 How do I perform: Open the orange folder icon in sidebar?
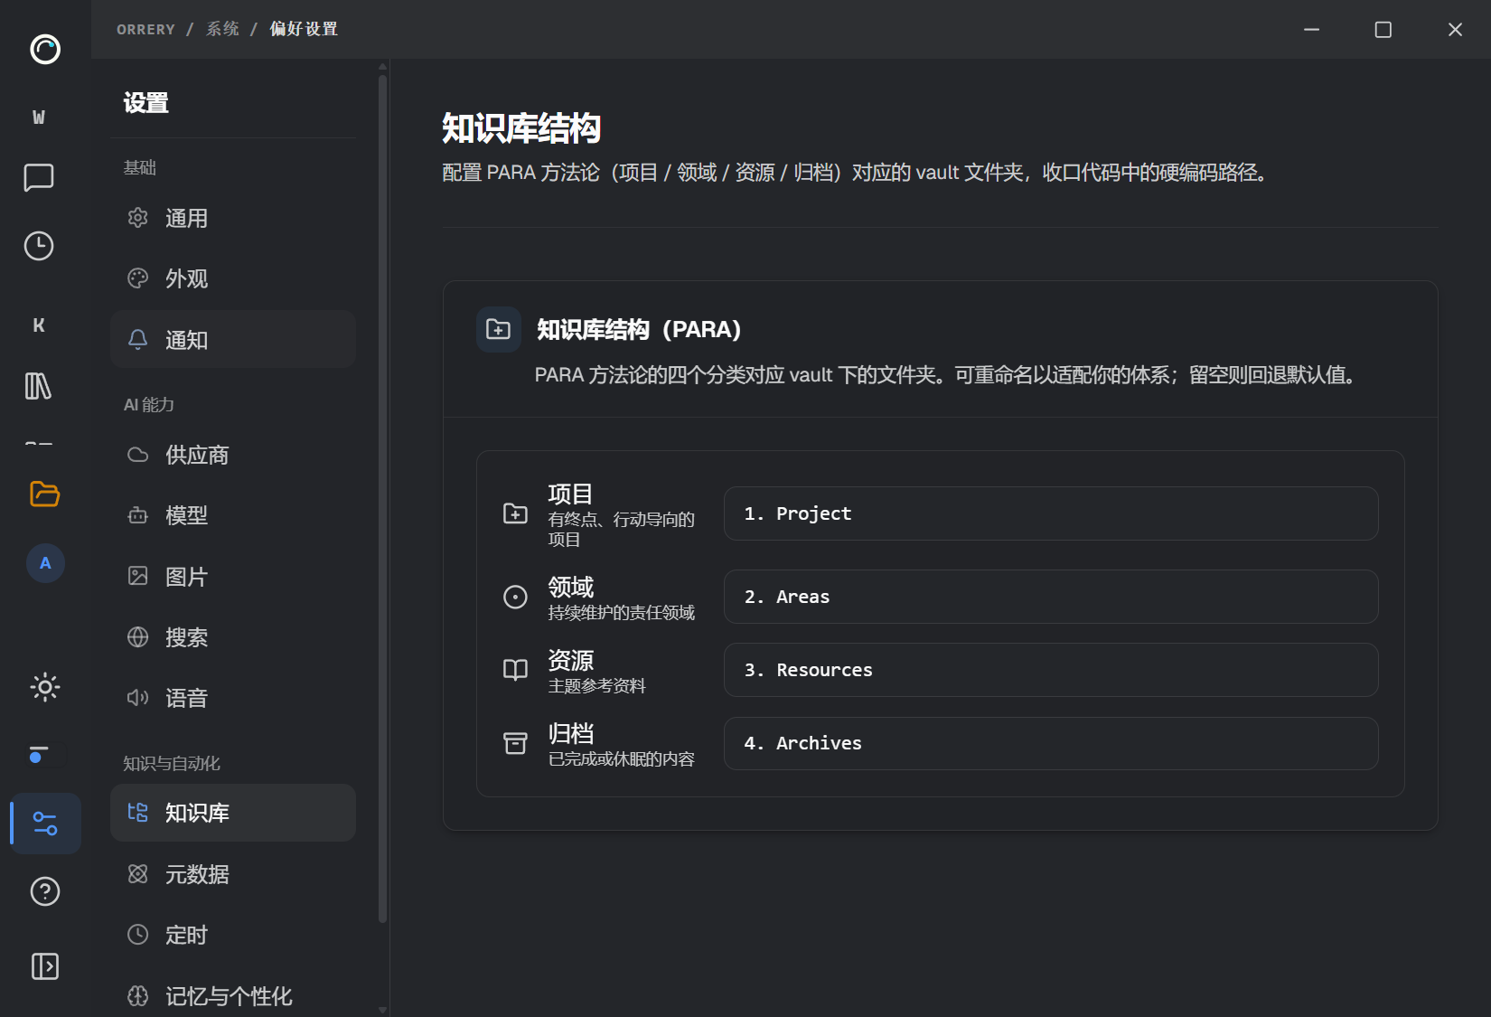tap(45, 494)
